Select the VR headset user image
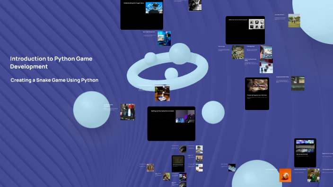The image size is (333, 187). click(154, 8)
